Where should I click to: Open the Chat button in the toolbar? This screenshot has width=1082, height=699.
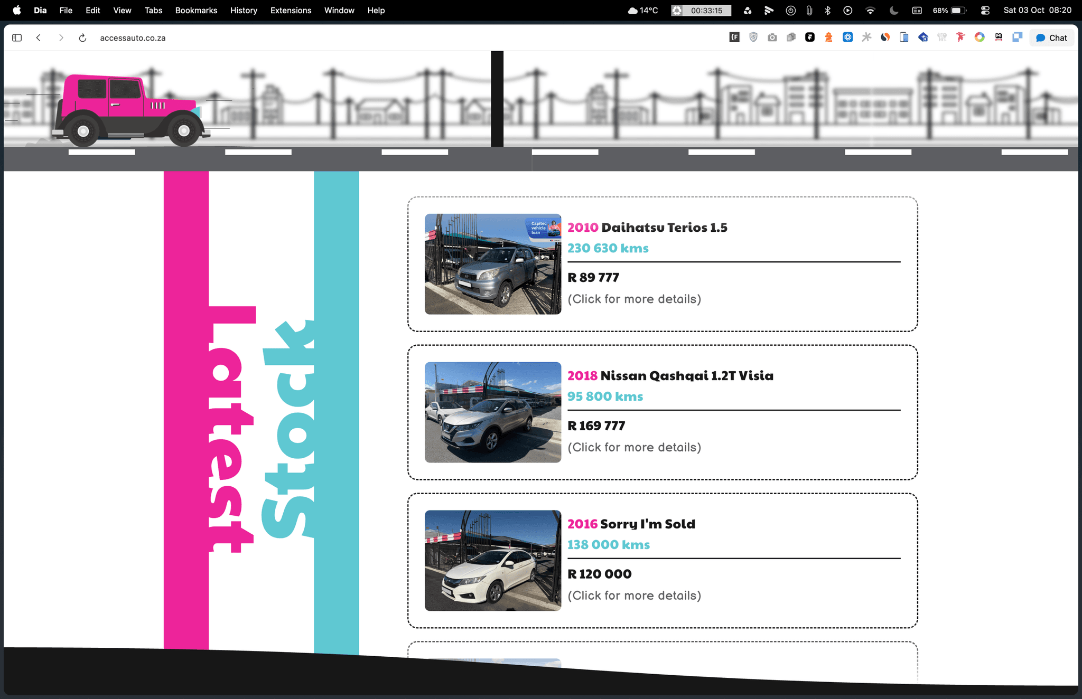(1051, 38)
